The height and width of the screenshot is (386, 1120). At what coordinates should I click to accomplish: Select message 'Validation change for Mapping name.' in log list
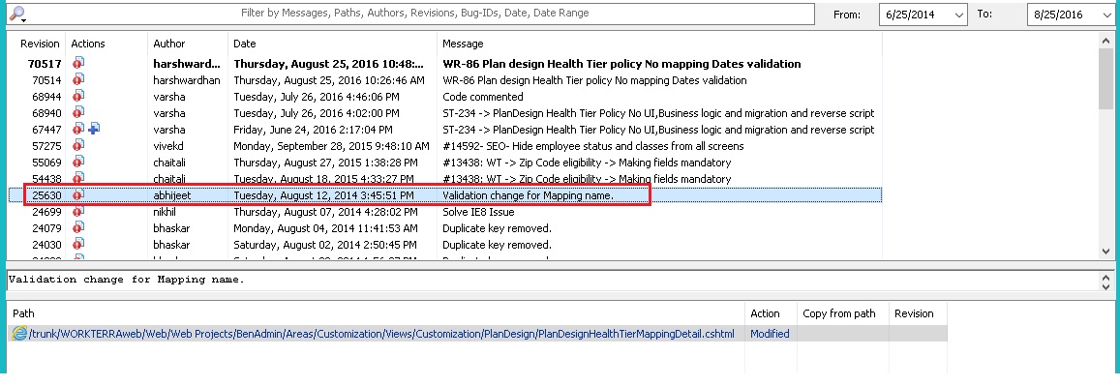coord(528,194)
